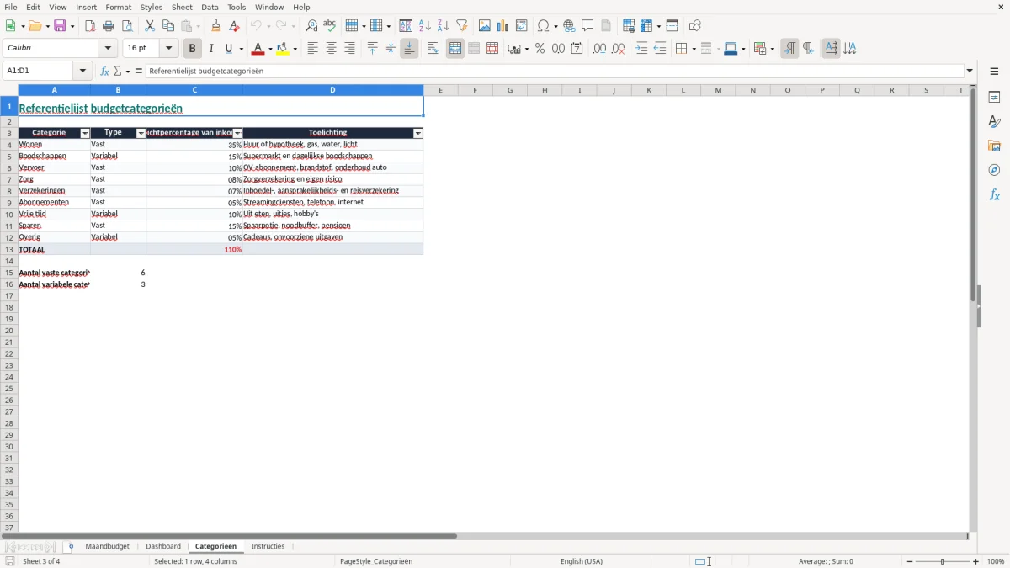Toggle Right-To-Left paragraph direction
The width and height of the screenshot is (1010, 568).
808,49
